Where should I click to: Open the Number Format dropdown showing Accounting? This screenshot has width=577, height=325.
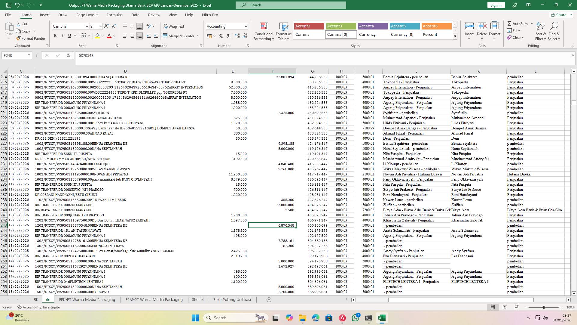click(227, 26)
